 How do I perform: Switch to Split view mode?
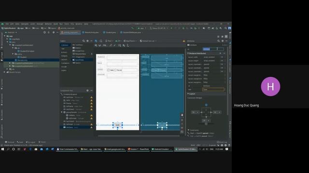(222, 37)
